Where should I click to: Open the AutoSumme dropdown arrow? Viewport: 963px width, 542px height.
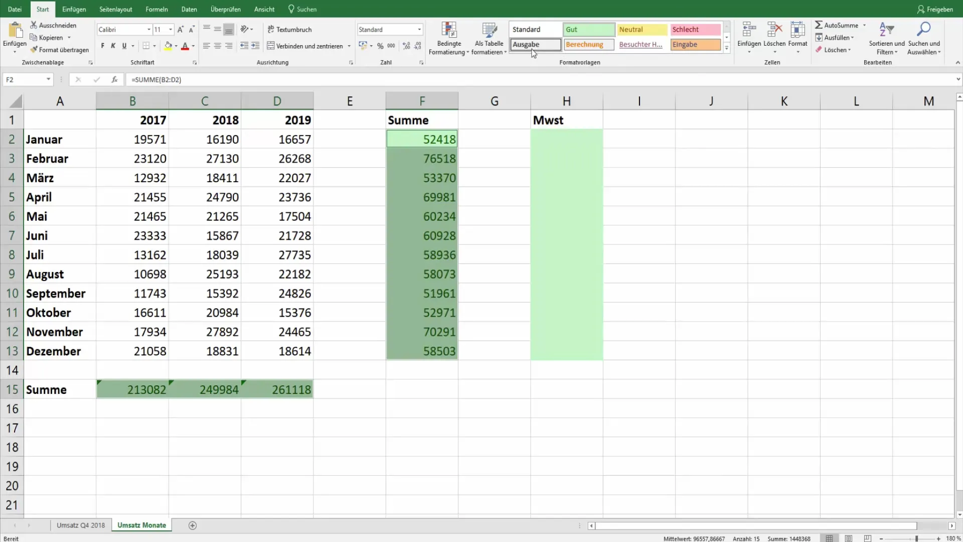(864, 25)
